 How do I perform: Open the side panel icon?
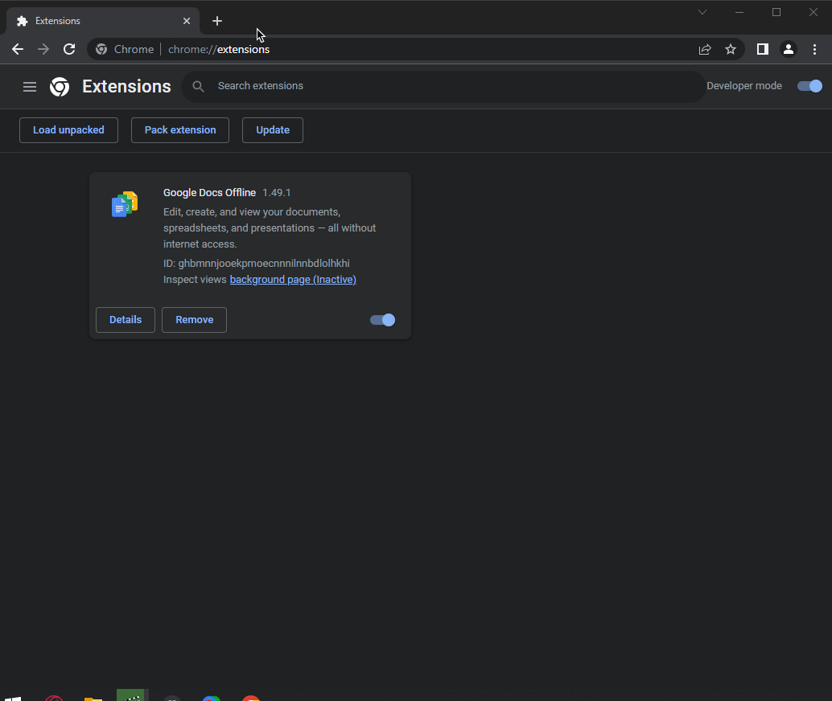pyautogui.click(x=763, y=49)
